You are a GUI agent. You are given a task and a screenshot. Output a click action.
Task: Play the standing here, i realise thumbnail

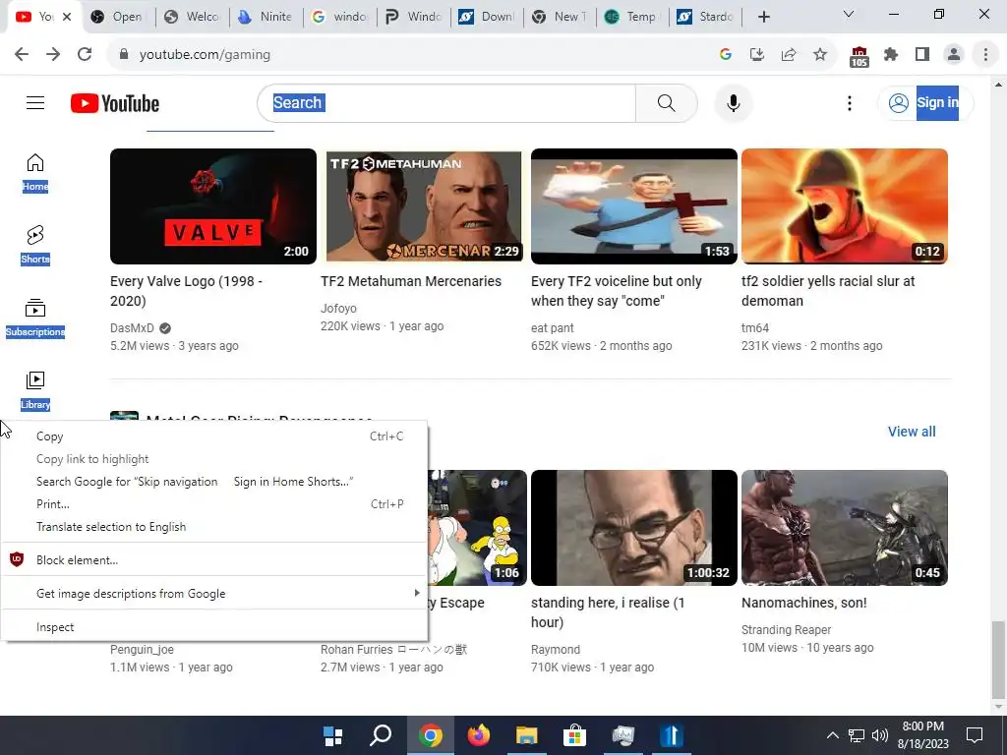pyautogui.click(x=634, y=528)
